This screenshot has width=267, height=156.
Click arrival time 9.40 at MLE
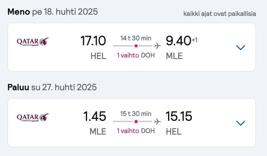pyautogui.click(x=178, y=41)
